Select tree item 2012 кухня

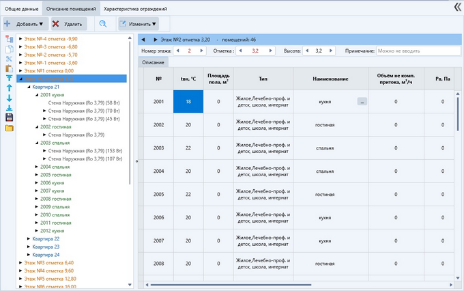coord(52,231)
